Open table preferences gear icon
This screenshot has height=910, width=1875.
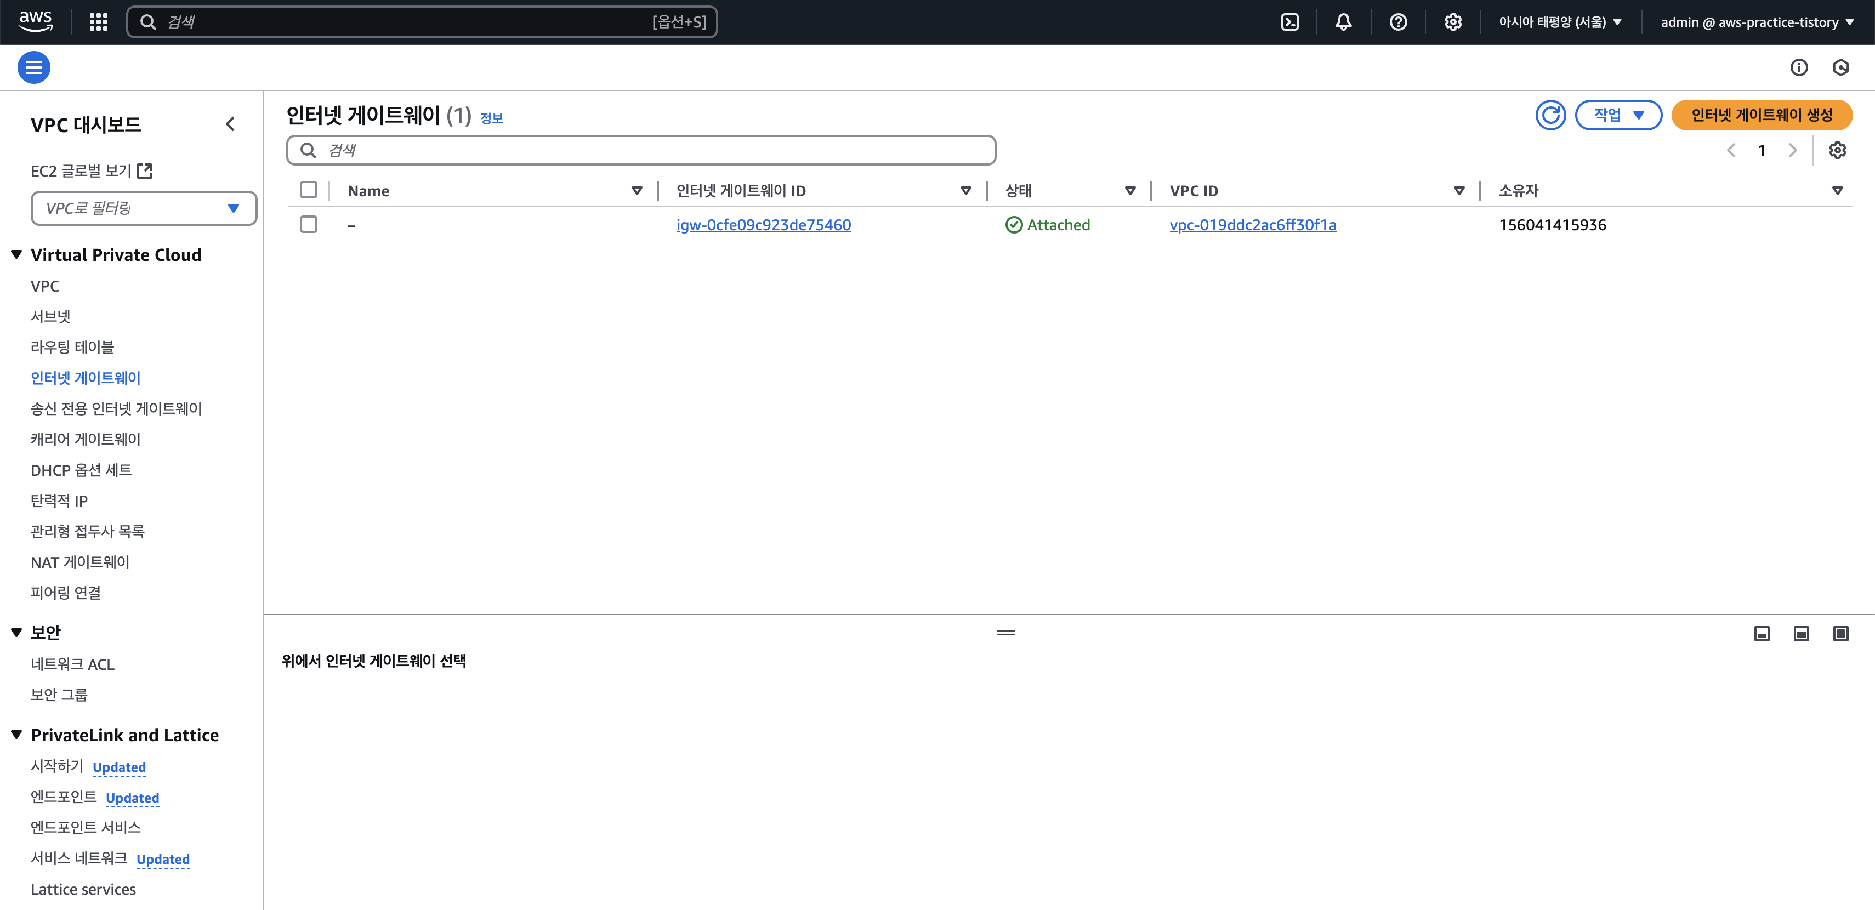1837,150
